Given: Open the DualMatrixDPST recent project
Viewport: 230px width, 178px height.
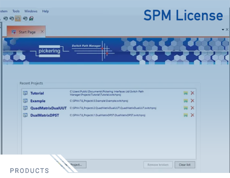Looking at the screenshot, I should click(x=45, y=115).
